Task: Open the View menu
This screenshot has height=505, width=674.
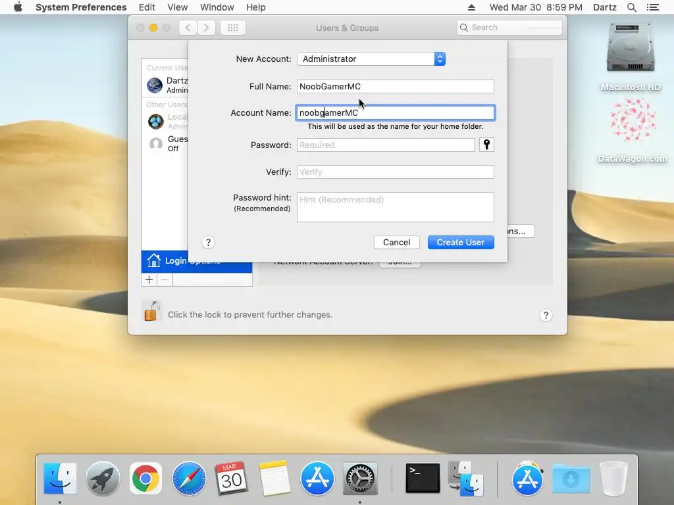Action: (177, 7)
